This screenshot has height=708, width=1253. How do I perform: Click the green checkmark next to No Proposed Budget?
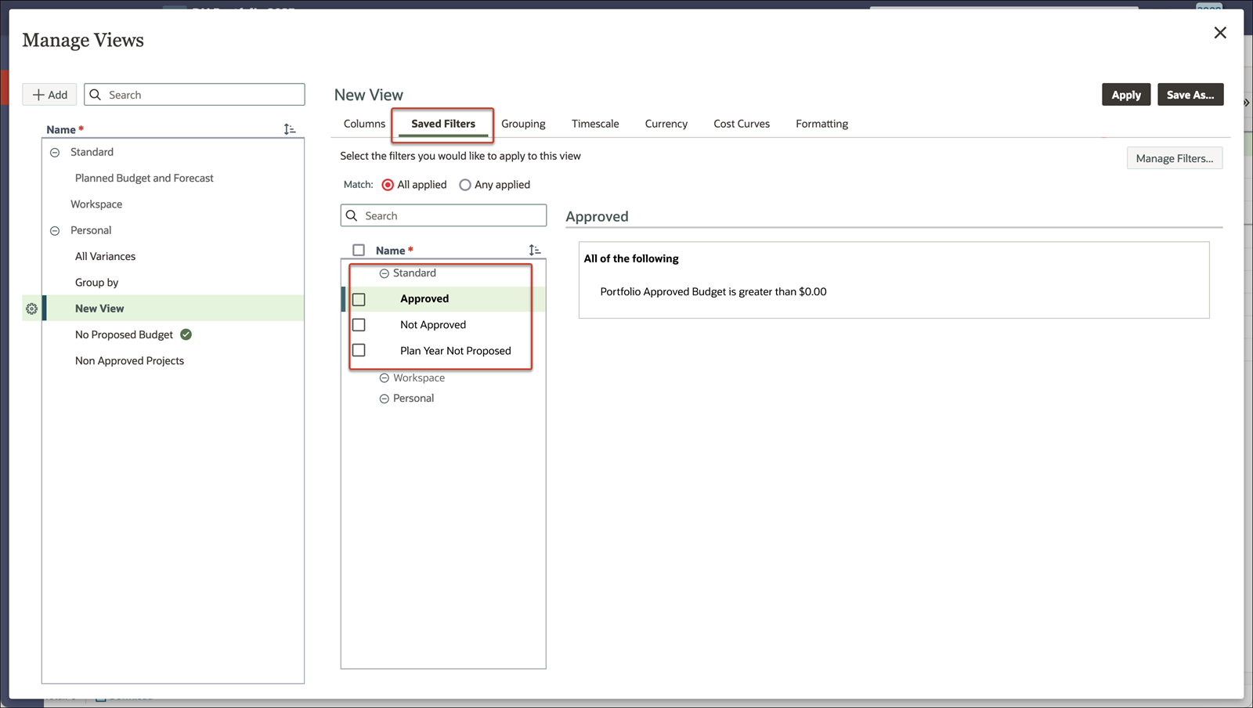point(186,334)
